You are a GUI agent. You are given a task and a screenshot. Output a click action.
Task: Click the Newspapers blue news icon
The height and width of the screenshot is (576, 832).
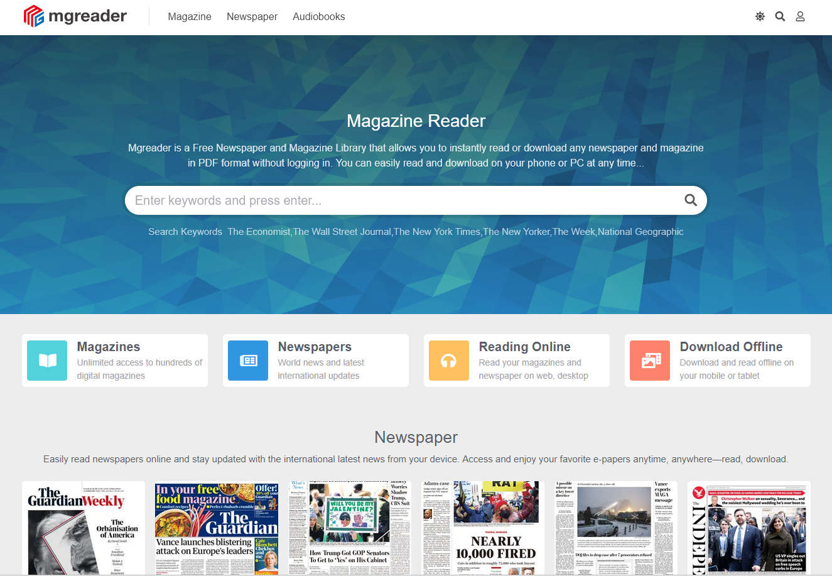[x=248, y=361]
